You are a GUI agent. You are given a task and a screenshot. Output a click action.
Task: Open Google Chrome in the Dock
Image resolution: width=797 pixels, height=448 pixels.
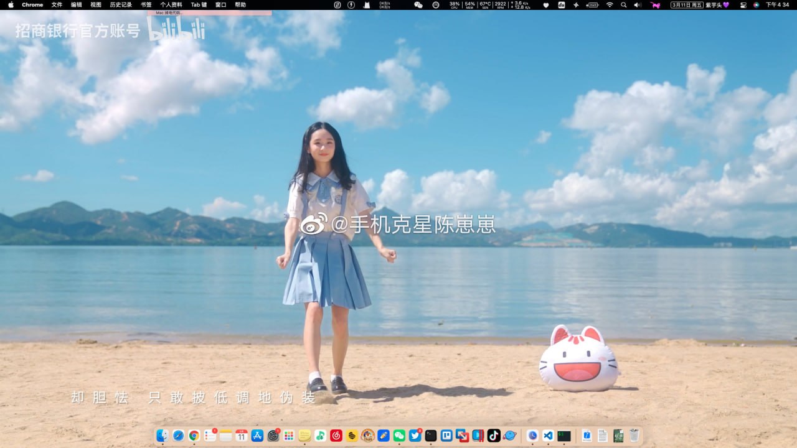coord(194,436)
